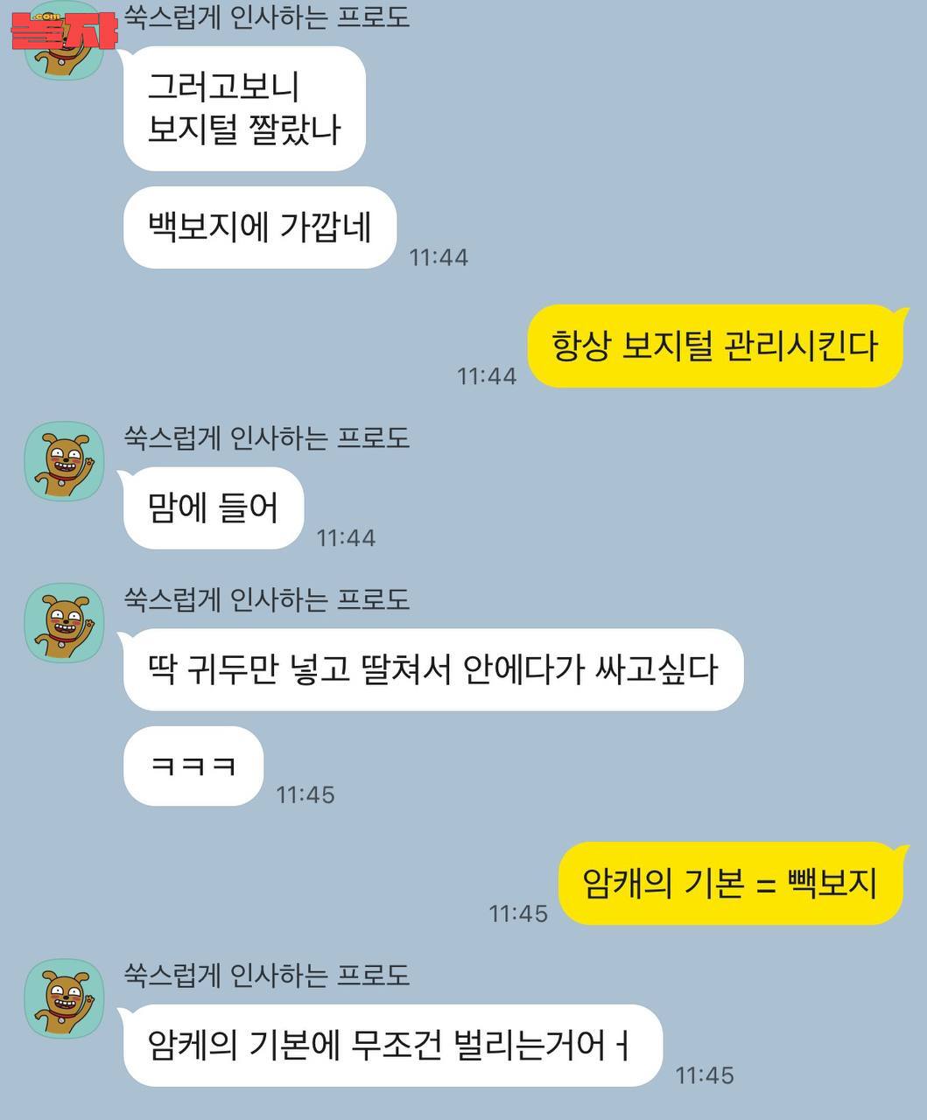Click sender name above the final received message

point(267,974)
